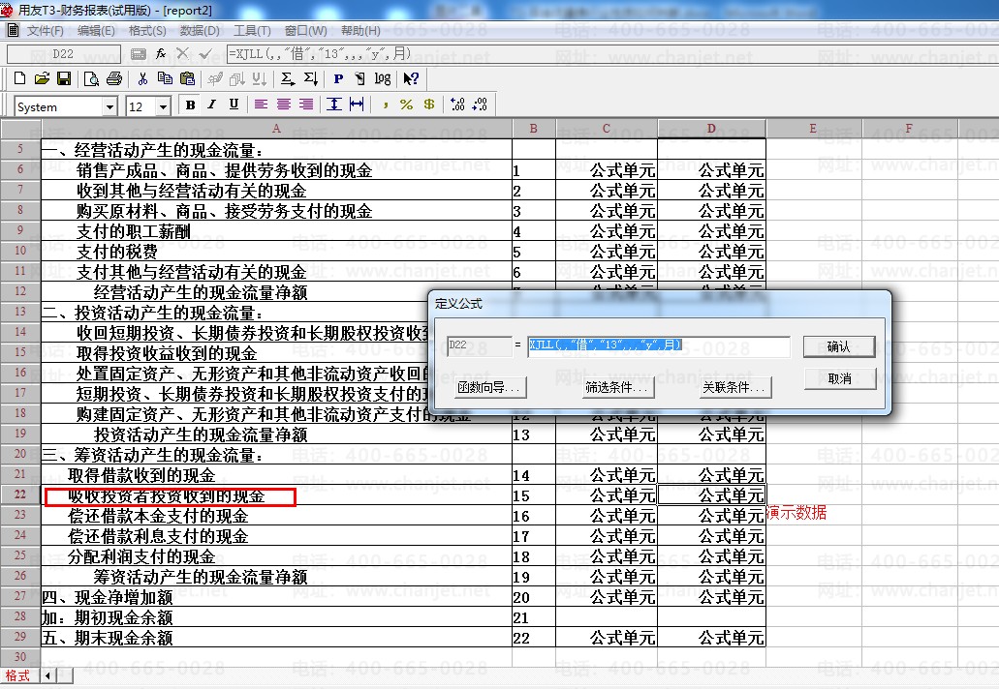Apply thousands comma format
Image resolution: width=999 pixels, height=689 pixels.
pyautogui.click(x=385, y=105)
